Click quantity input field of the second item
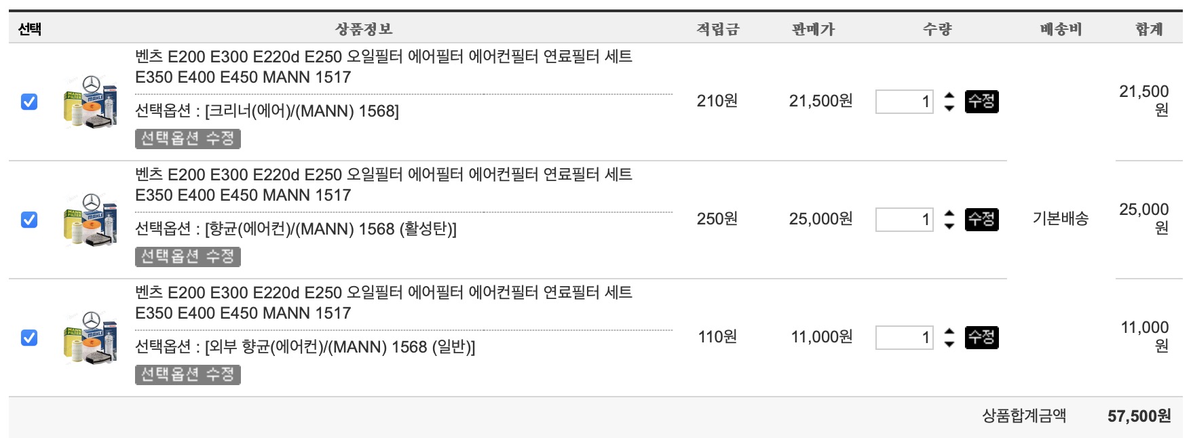The image size is (1193, 438). (x=906, y=218)
